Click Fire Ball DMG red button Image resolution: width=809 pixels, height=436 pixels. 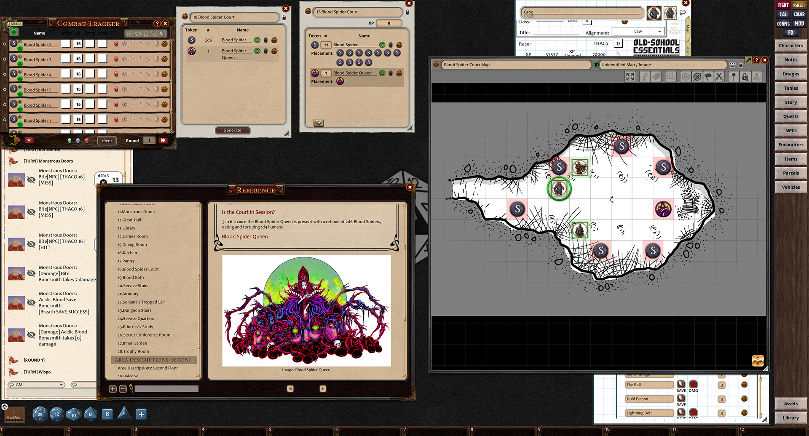coord(693,384)
